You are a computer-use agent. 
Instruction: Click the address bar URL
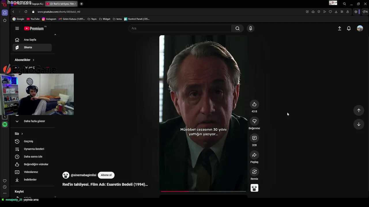pyautogui.click(x=59, y=12)
